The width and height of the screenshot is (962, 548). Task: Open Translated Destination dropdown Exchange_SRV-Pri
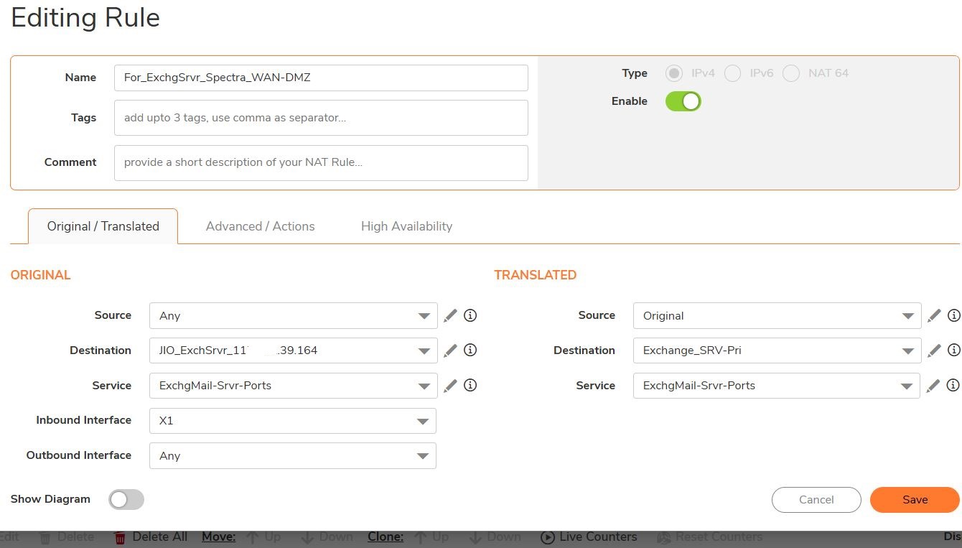click(x=777, y=350)
